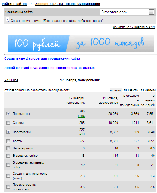
Task: Switch report to по месяцам
Action: pyautogui.click(x=148, y=90)
